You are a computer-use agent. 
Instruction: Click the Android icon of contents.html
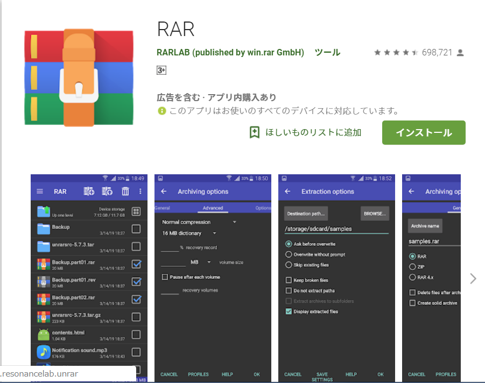coord(43,335)
